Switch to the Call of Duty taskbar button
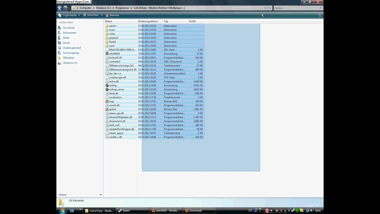The width and height of the screenshot is (380, 214). (99, 211)
